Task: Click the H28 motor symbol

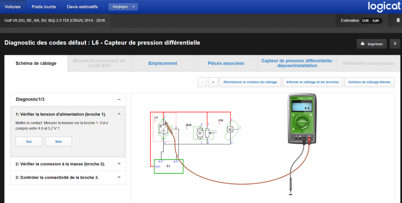Action: click(200, 133)
